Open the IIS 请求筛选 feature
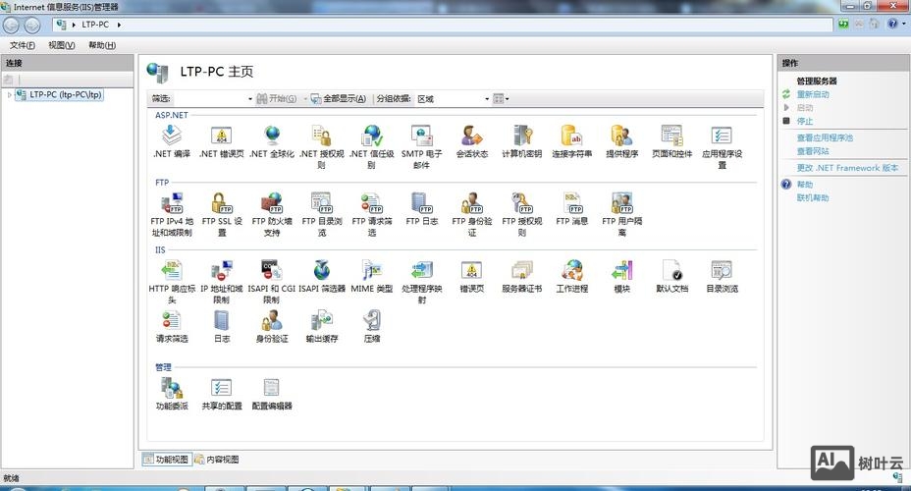Screen dimensions: 911x491 [172, 327]
